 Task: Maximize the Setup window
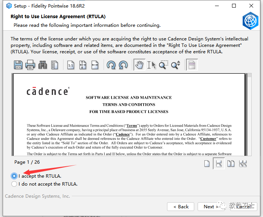pos(234,6)
